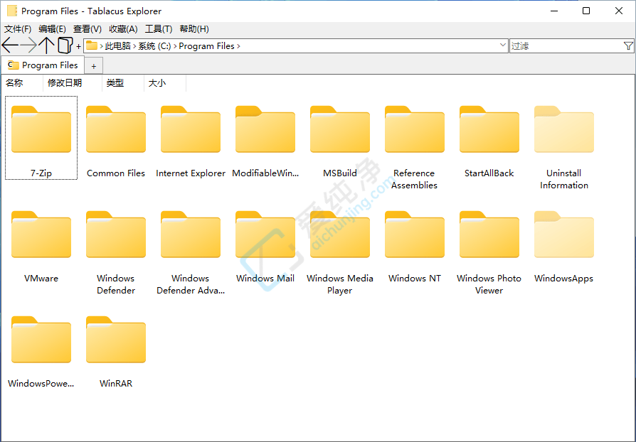Click the filter funnel icon
The height and width of the screenshot is (442, 636).
(628, 45)
